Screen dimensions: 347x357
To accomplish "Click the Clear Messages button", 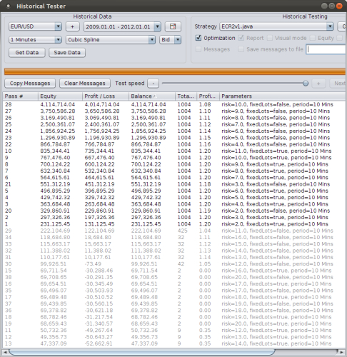I will [x=85, y=84].
